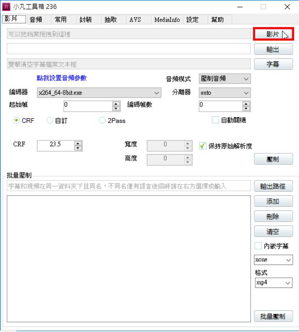Click the 輸出 button
This screenshot has width=299, height=332.
(x=274, y=49)
